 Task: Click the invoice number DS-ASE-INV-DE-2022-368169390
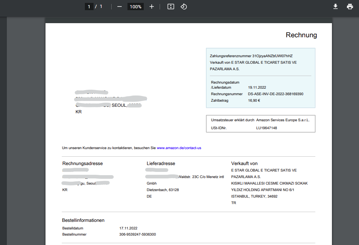[276, 94]
